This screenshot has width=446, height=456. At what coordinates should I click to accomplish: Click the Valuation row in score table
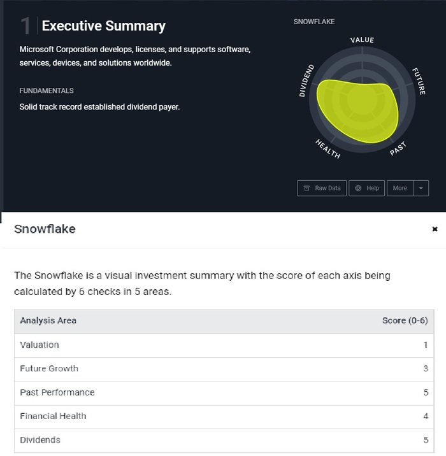(x=224, y=345)
